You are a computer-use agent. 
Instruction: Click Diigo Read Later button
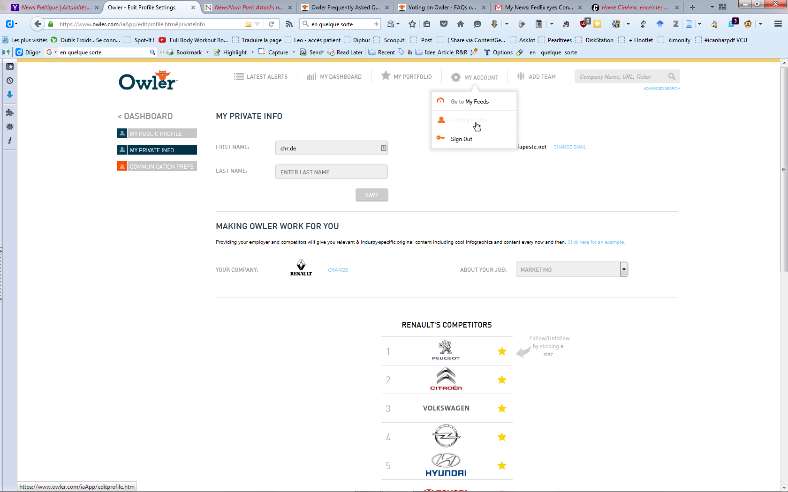[x=345, y=52]
